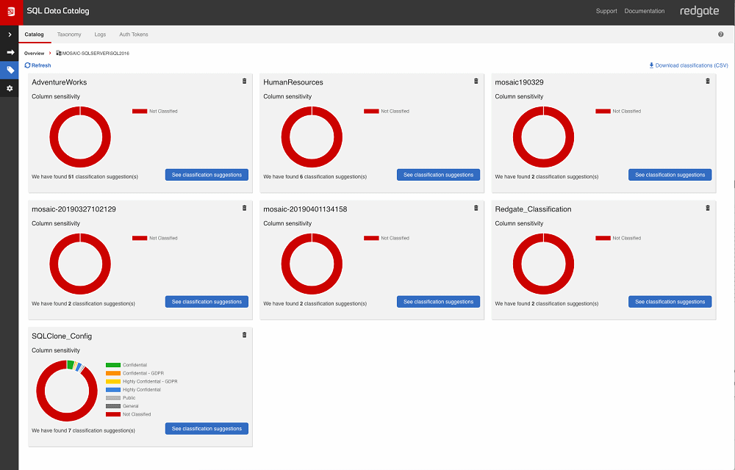This screenshot has width=735, height=470.
Task: Switch to the Taxonomy tab
Action: (x=69, y=35)
